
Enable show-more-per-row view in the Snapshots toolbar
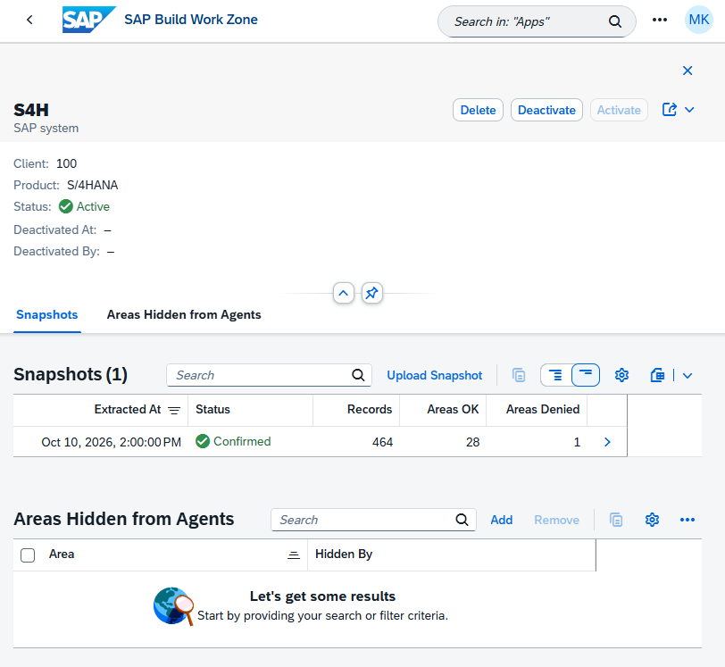[555, 375]
